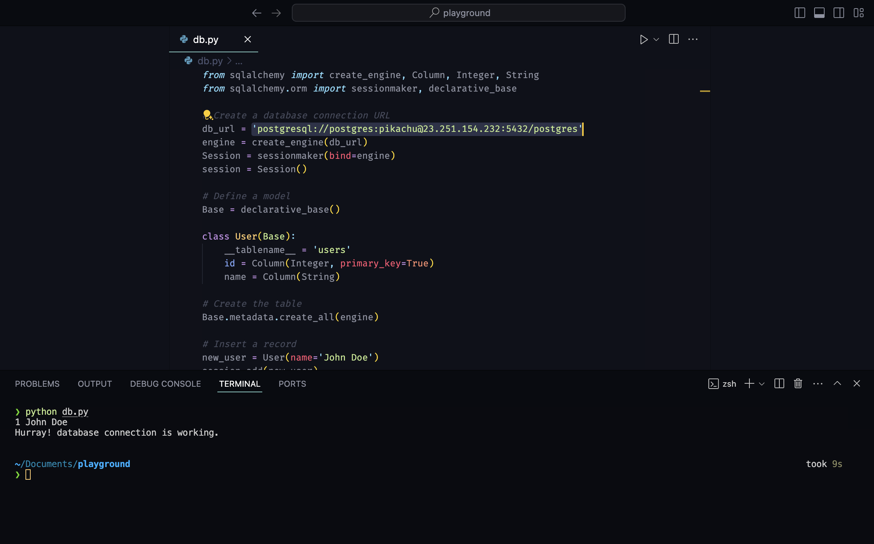The image size is (874, 544).
Task: Expand the terminal launch profile dropdown
Action: [x=762, y=384]
